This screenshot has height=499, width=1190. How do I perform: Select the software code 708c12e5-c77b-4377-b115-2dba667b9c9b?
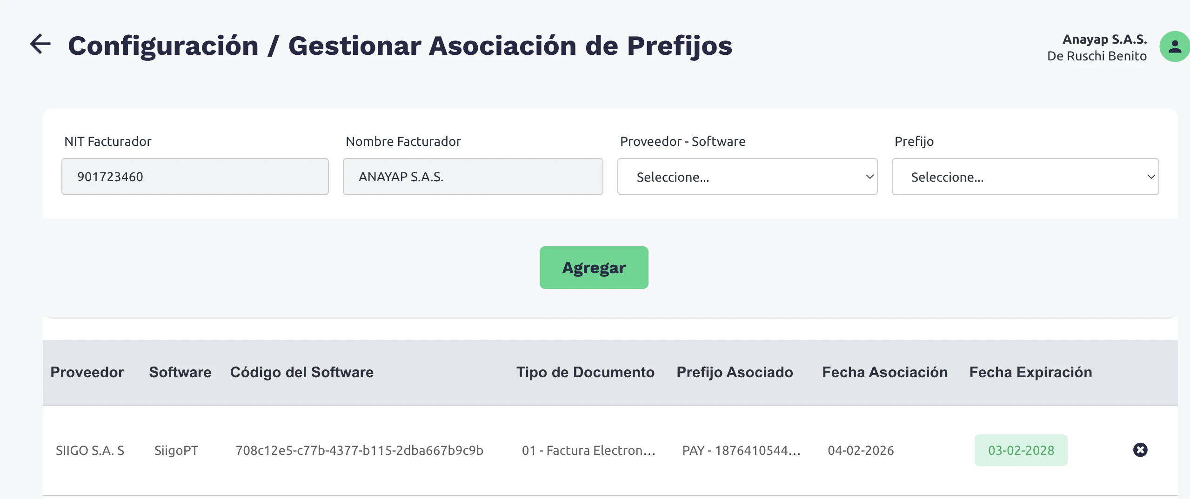pos(359,450)
